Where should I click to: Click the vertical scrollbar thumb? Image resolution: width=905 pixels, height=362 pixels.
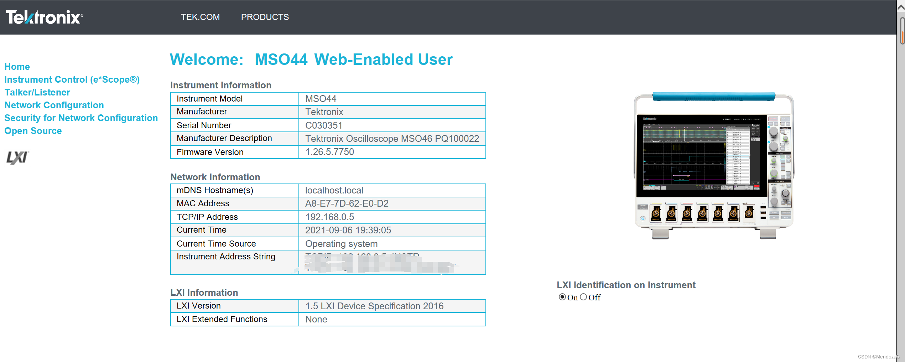tap(902, 31)
